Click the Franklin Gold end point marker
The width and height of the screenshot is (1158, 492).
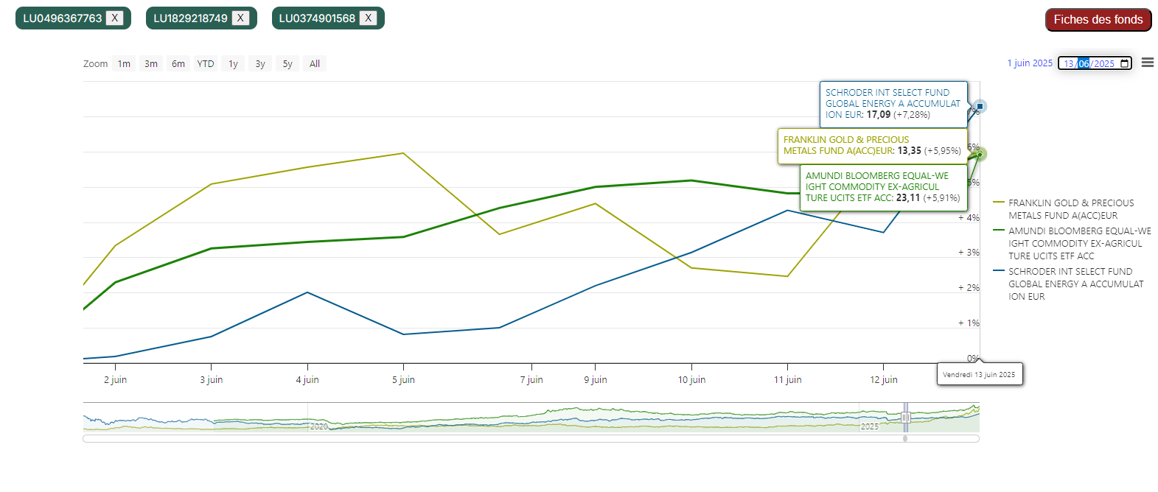[980, 154]
